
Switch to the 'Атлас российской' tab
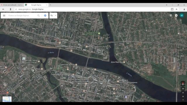(x=12, y=5)
